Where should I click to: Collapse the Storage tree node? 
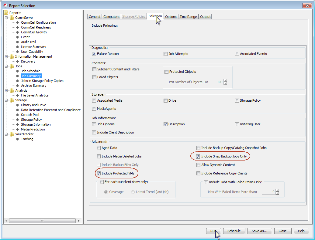pyautogui.click(x=7, y=100)
